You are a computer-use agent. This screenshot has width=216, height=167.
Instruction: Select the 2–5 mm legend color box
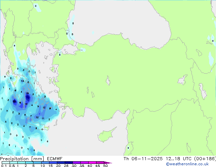29,163
